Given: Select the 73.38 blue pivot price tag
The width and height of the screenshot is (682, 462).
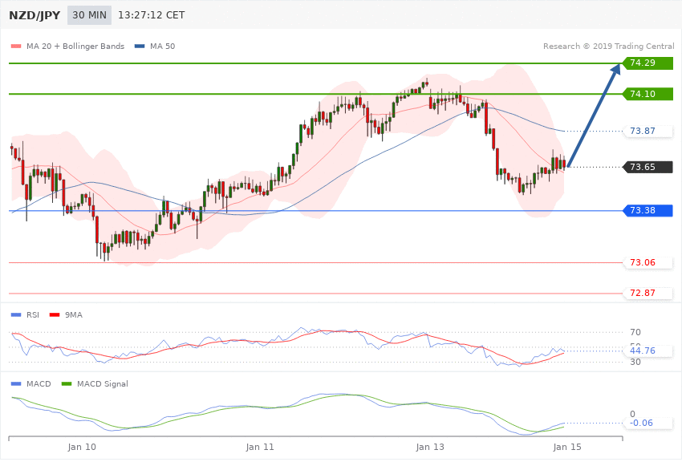Looking at the screenshot, I should 648,210.
